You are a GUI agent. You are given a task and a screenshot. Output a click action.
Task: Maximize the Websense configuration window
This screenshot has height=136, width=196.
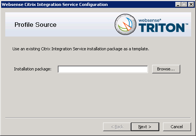click(x=184, y=4)
